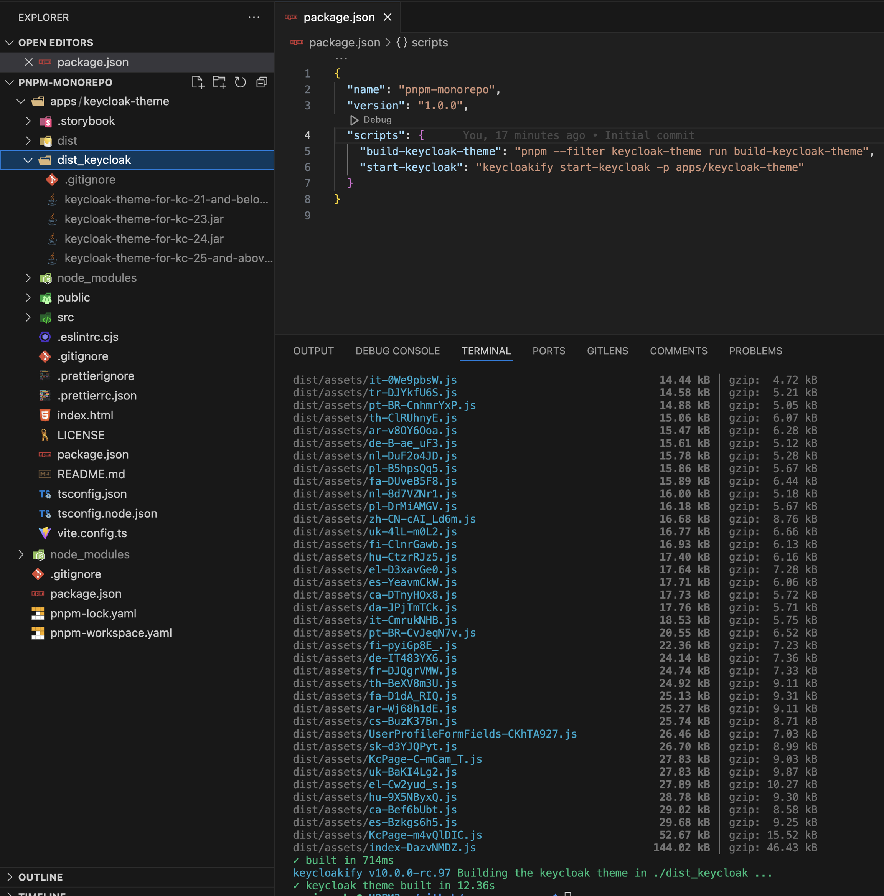Click the New Folder icon in explorer
Viewport: 884px width, 896px height.
tap(219, 83)
